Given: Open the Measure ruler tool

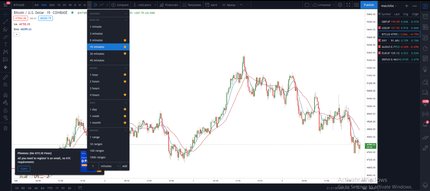Looking at the screenshot, I should click(x=5, y=77).
